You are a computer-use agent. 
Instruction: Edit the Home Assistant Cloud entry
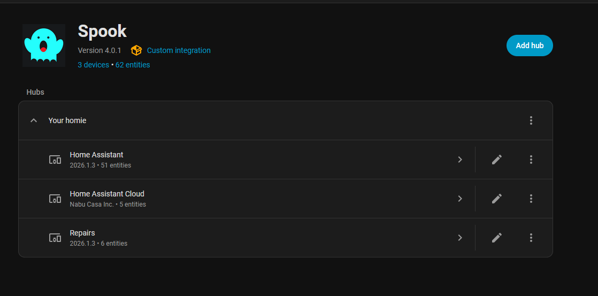coord(497,199)
